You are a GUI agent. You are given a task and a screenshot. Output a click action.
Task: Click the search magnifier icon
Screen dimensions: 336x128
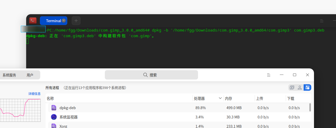pos(145,75)
